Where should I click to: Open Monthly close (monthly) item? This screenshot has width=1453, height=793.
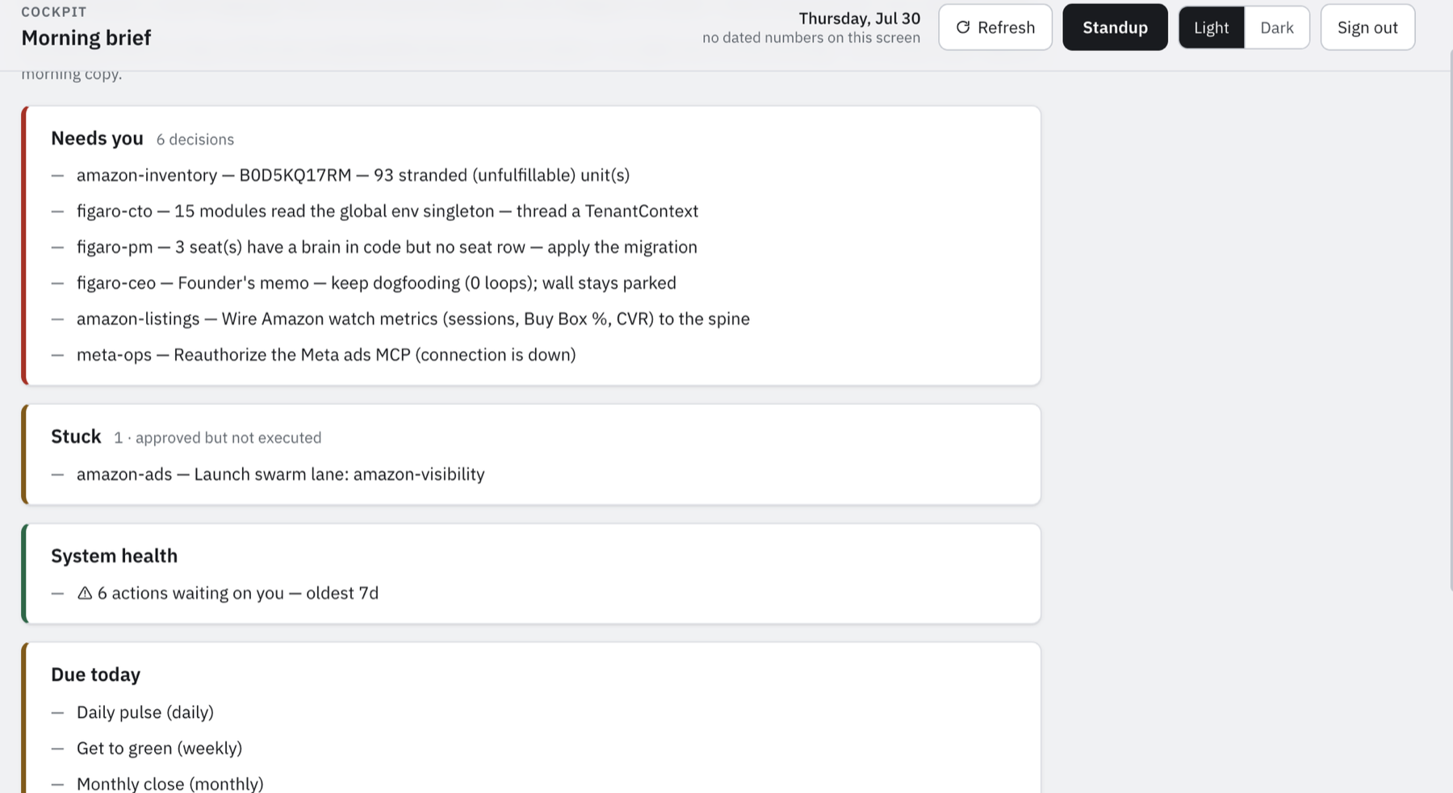[170, 783]
